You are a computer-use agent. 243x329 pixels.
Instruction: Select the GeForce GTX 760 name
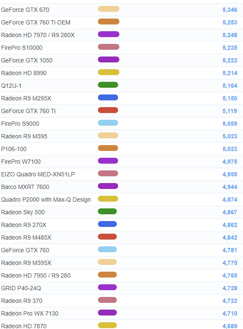pos(25,250)
